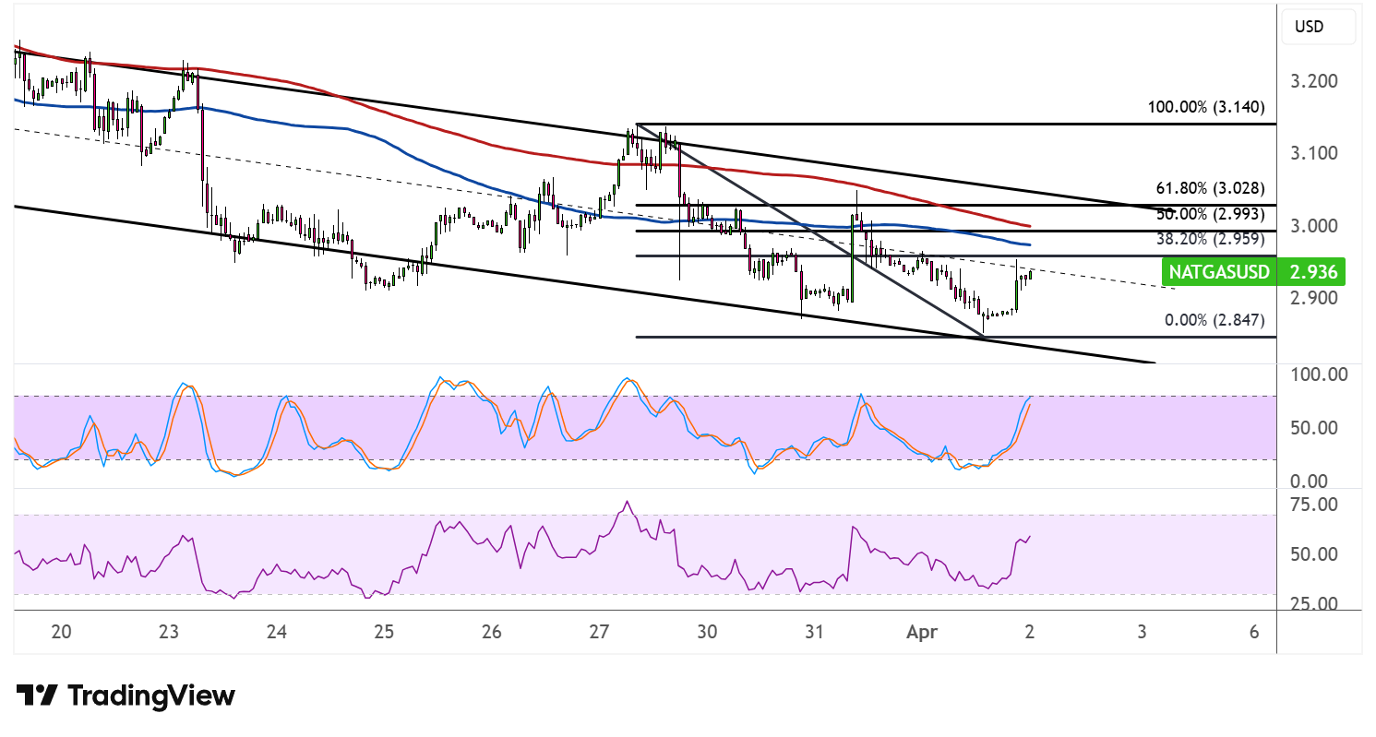1376x737 pixels.
Task: Select the 61.80% (3.028) Fibonacci label
Action: pos(1210,188)
